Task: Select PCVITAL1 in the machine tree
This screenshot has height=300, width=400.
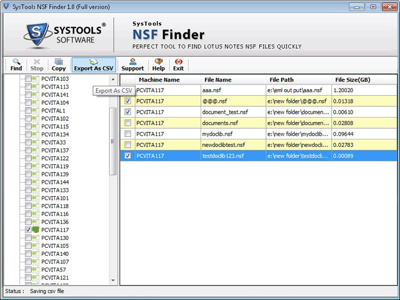Action: coord(54,111)
